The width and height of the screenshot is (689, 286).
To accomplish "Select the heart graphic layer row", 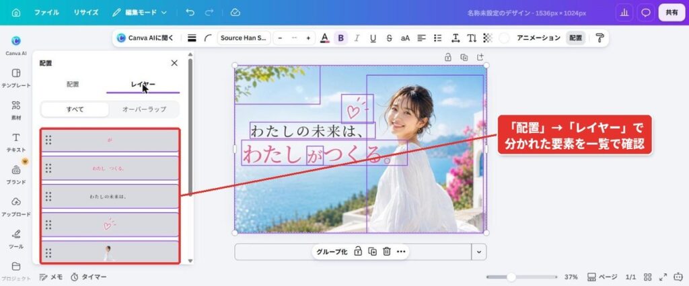I will click(x=110, y=225).
